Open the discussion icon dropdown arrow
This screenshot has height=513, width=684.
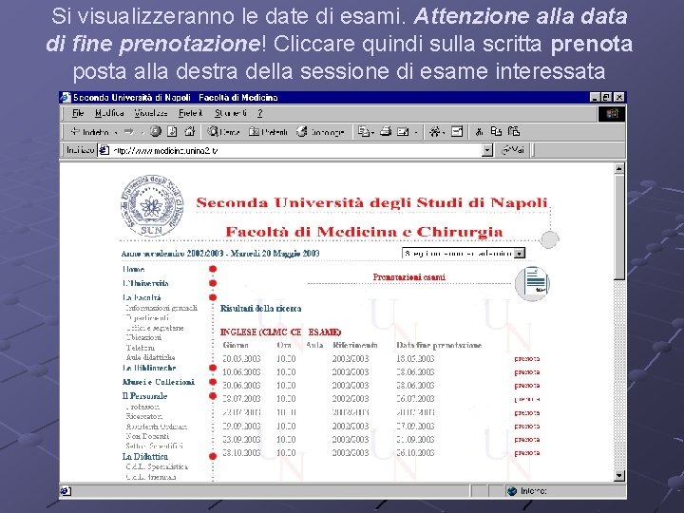444,132
